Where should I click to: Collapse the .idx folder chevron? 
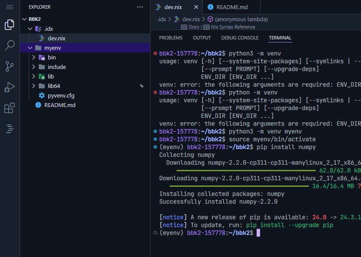point(30,29)
